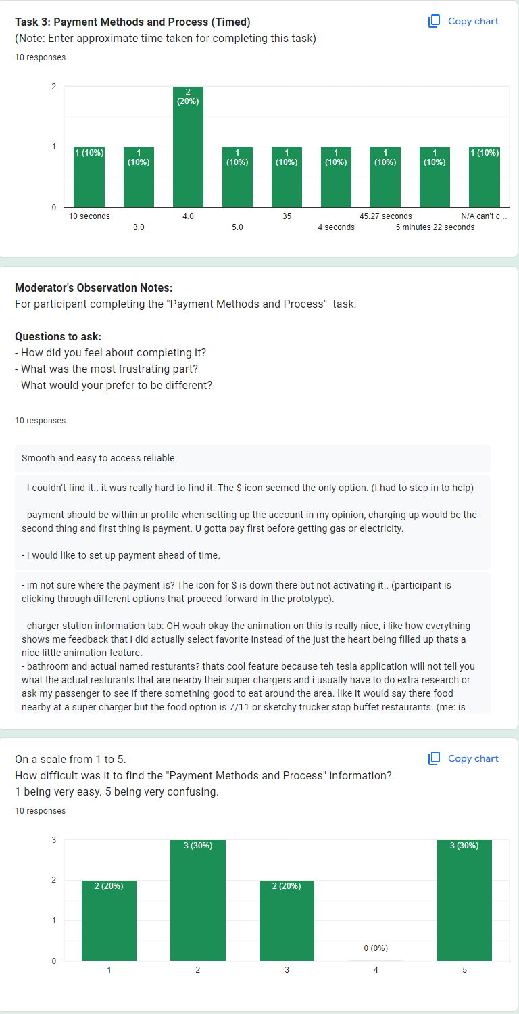Image resolution: width=519 pixels, height=1014 pixels.
Task: Click Copy chart icon for difficulty scale chart
Action: (435, 758)
